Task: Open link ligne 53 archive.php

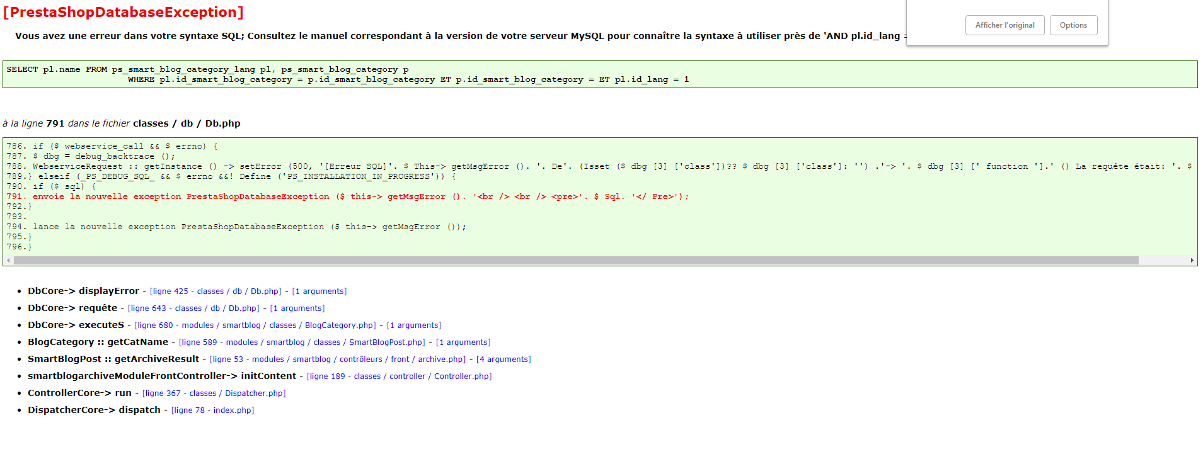Action: 338,360
